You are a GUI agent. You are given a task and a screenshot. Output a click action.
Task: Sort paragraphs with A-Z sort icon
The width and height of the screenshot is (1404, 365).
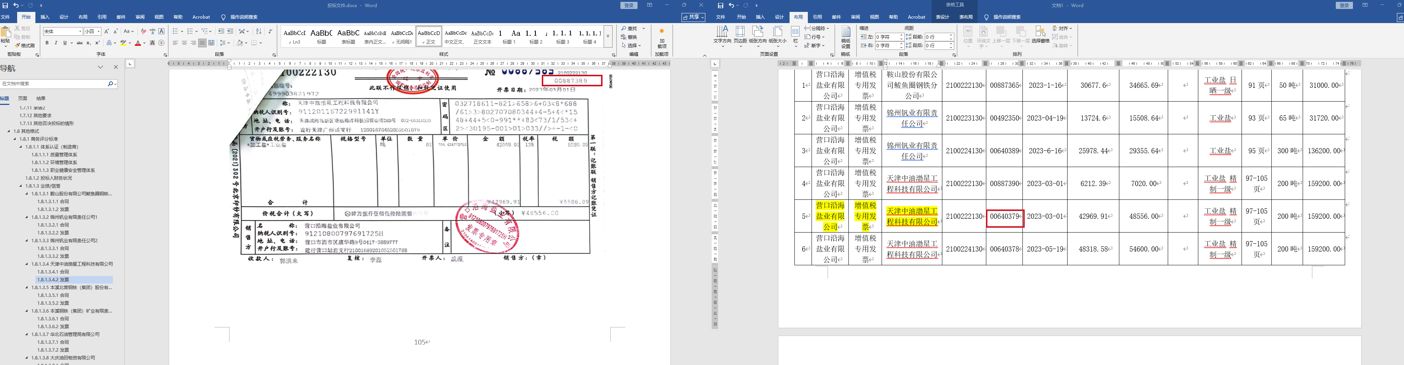259,32
